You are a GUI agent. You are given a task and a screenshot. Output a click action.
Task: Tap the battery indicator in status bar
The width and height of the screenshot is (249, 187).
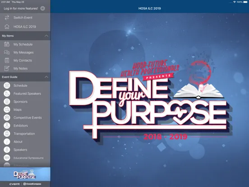(245, 2)
